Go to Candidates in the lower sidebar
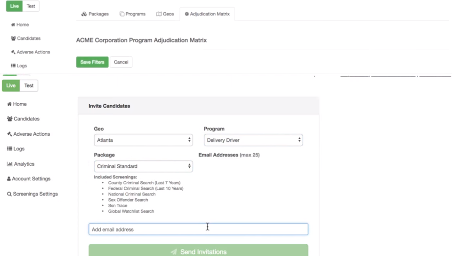The height and width of the screenshot is (256, 452). (24, 119)
